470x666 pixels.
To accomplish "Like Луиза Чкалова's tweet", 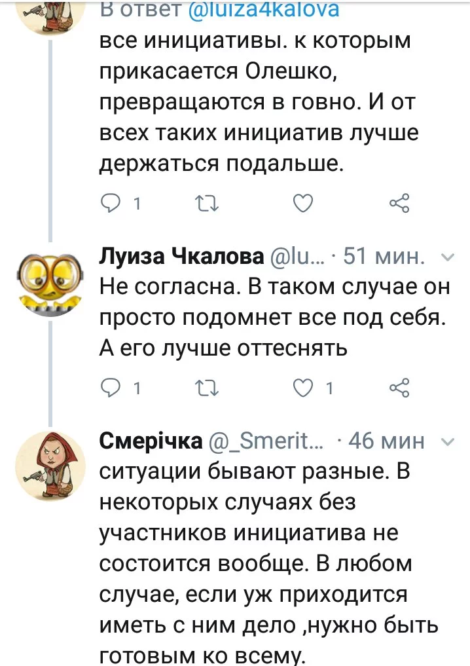I will (x=303, y=388).
